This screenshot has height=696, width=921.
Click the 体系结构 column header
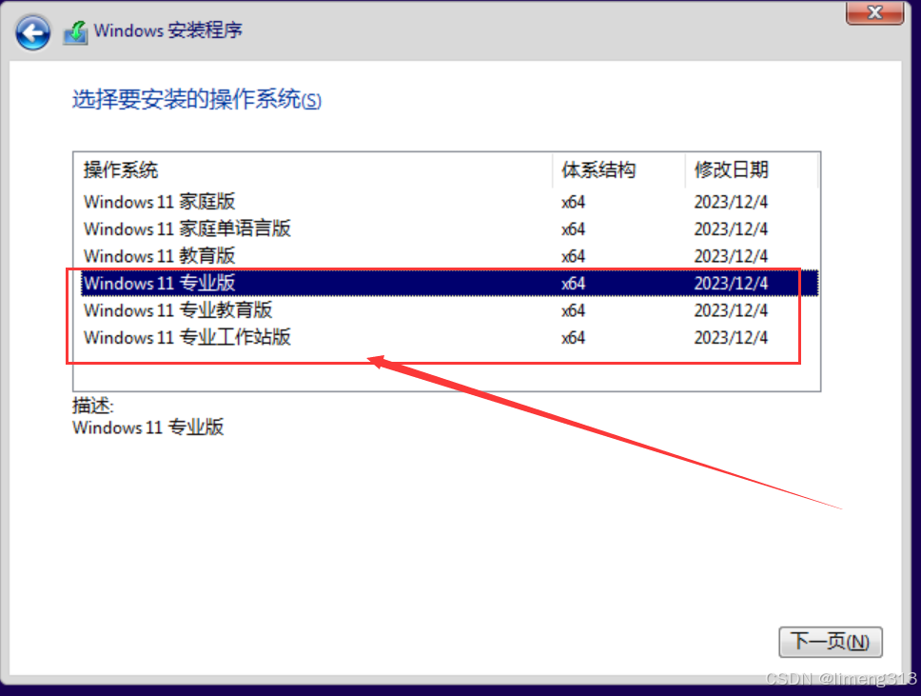[x=618, y=169]
